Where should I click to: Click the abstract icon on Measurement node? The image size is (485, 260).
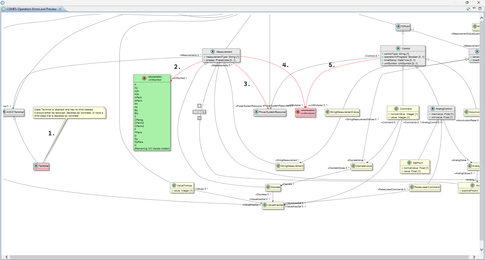click(213, 52)
